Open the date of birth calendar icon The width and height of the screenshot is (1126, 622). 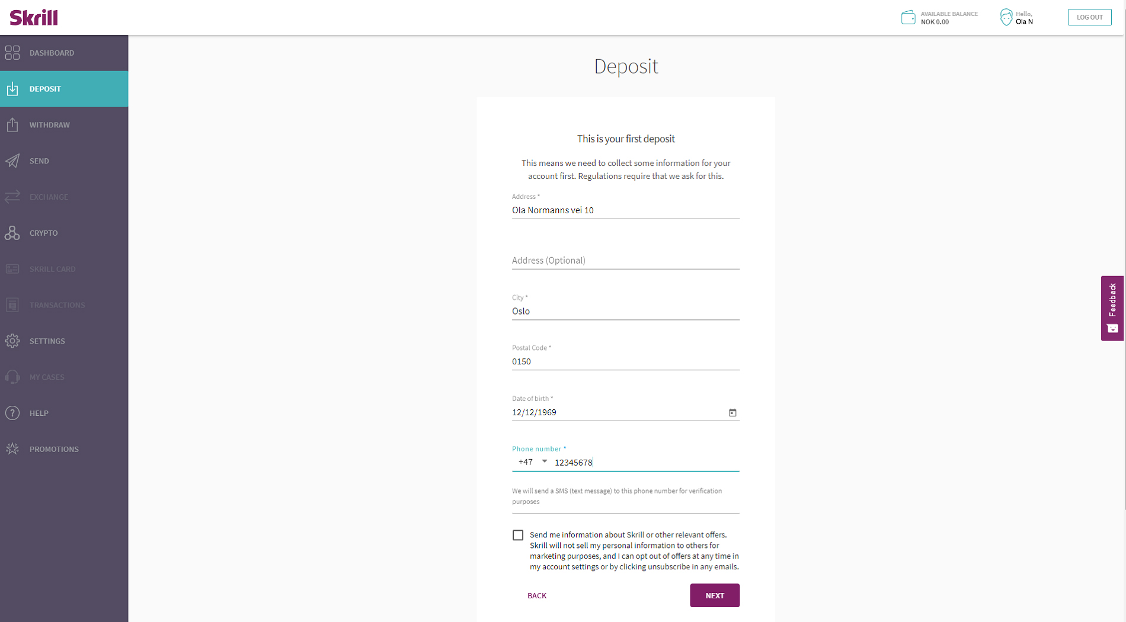pos(732,413)
